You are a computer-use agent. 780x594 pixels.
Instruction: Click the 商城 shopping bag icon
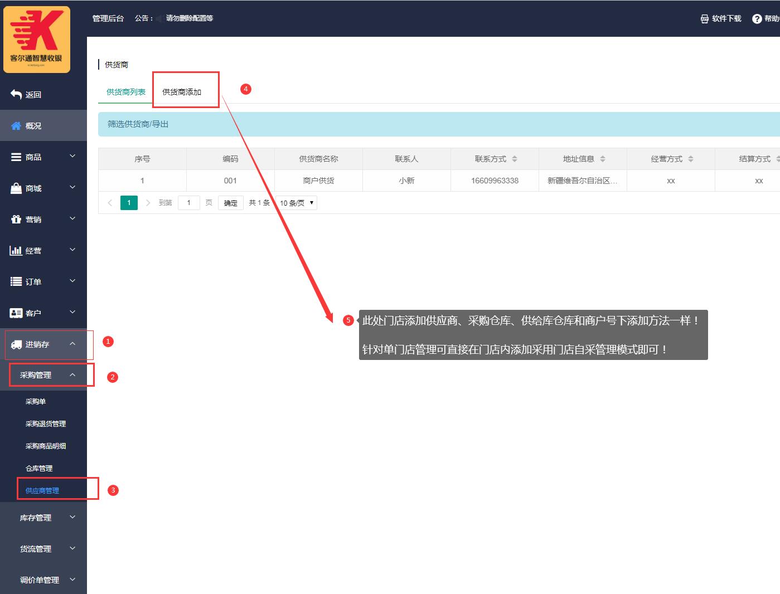pyautogui.click(x=16, y=188)
